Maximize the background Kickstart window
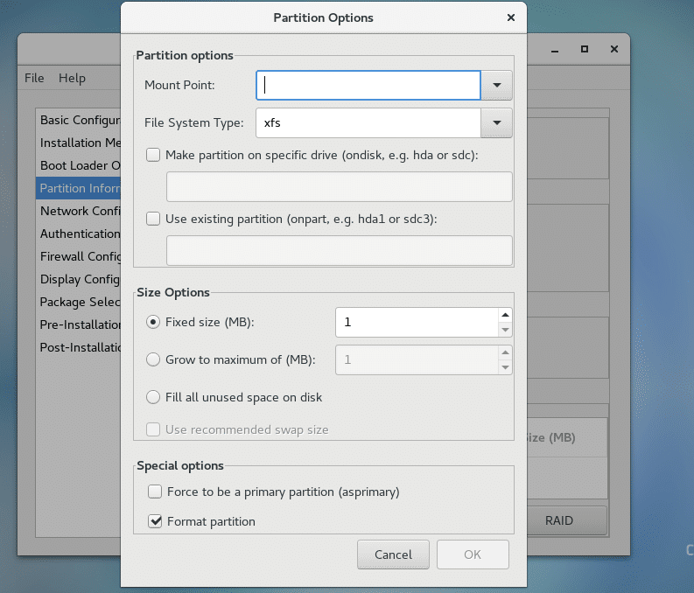 tap(585, 49)
